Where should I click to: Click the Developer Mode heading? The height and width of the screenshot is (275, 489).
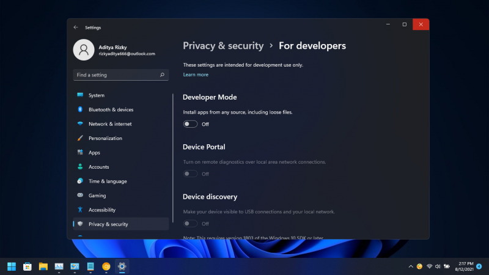click(x=210, y=97)
